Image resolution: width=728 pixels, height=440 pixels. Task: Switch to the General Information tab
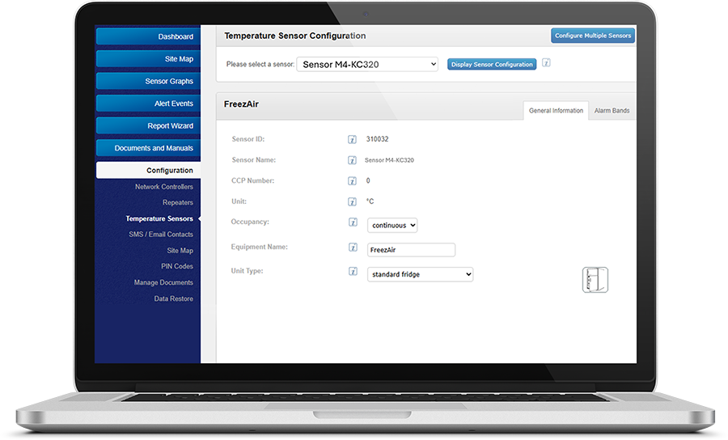[556, 111]
